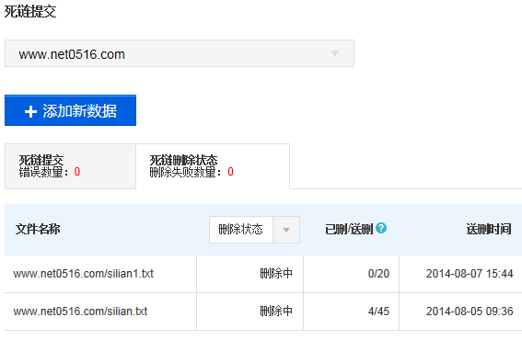
Task: Click the 添加新数据 button
Action: [70, 110]
